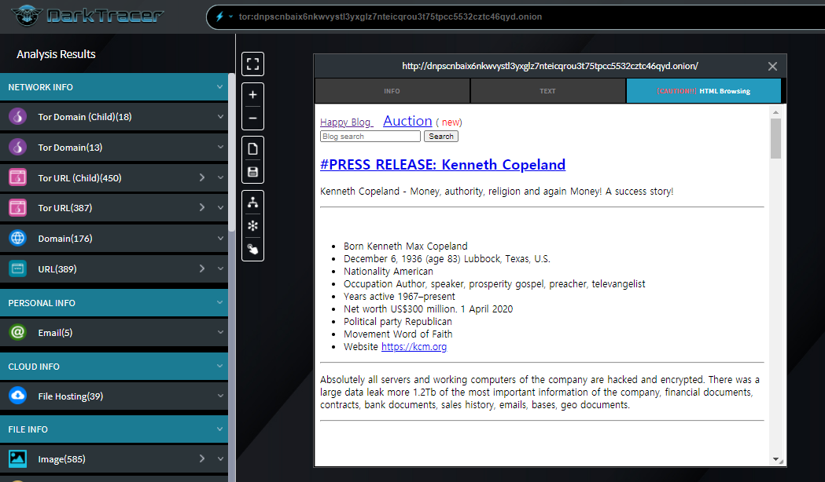Click the DarkTracer owl logo
The height and width of the screenshot is (482, 825).
[26, 15]
